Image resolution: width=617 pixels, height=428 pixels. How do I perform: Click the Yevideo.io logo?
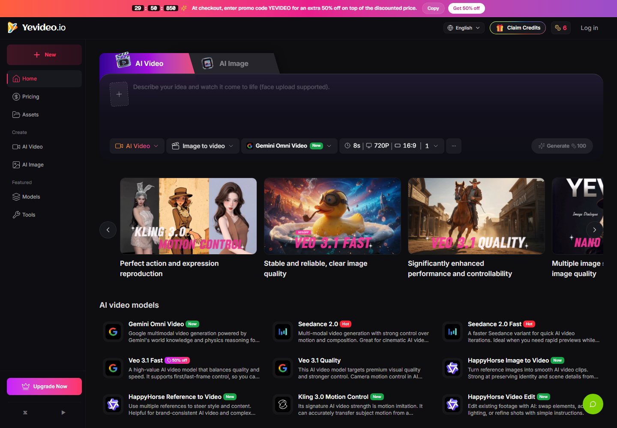click(x=36, y=27)
